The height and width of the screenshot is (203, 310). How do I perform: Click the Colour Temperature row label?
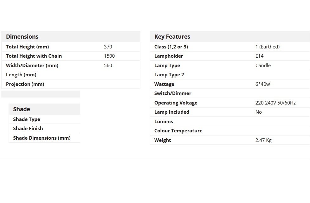tap(178, 130)
